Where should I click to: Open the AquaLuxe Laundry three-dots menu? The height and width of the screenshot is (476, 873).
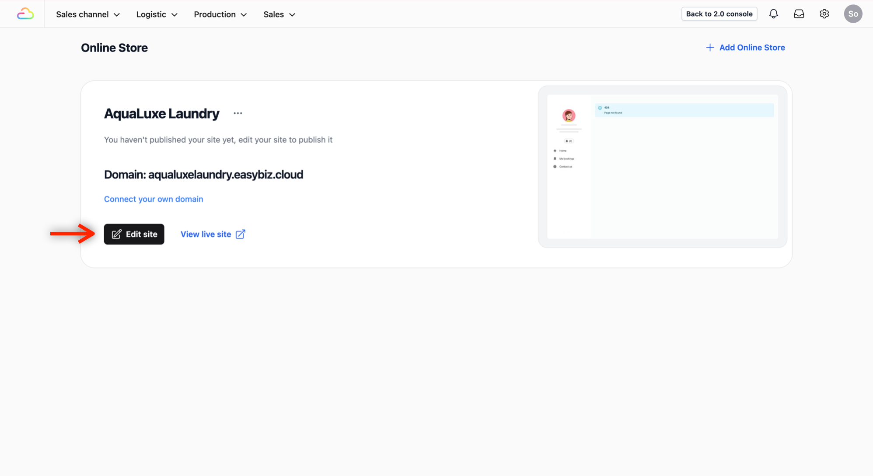pyautogui.click(x=237, y=113)
